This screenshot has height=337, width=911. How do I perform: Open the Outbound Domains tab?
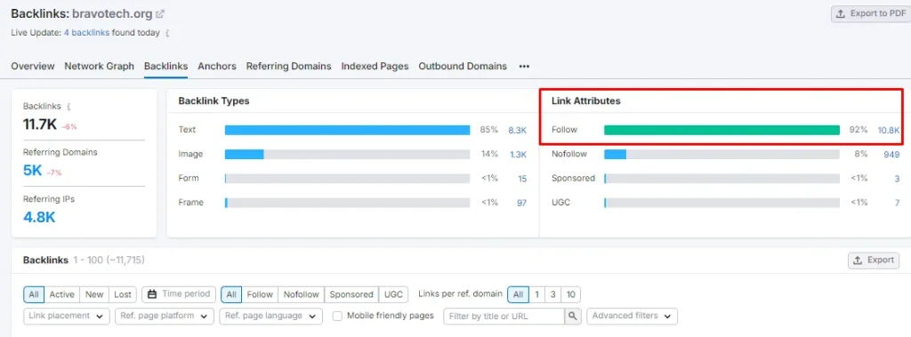click(463, 66)
